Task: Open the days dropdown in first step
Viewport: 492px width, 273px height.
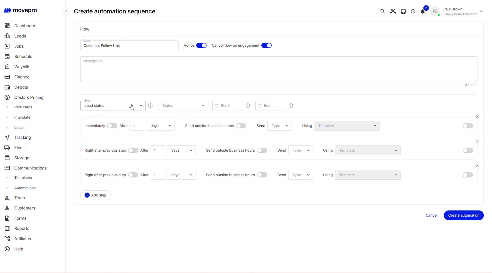Action: (x=160, y=126)
